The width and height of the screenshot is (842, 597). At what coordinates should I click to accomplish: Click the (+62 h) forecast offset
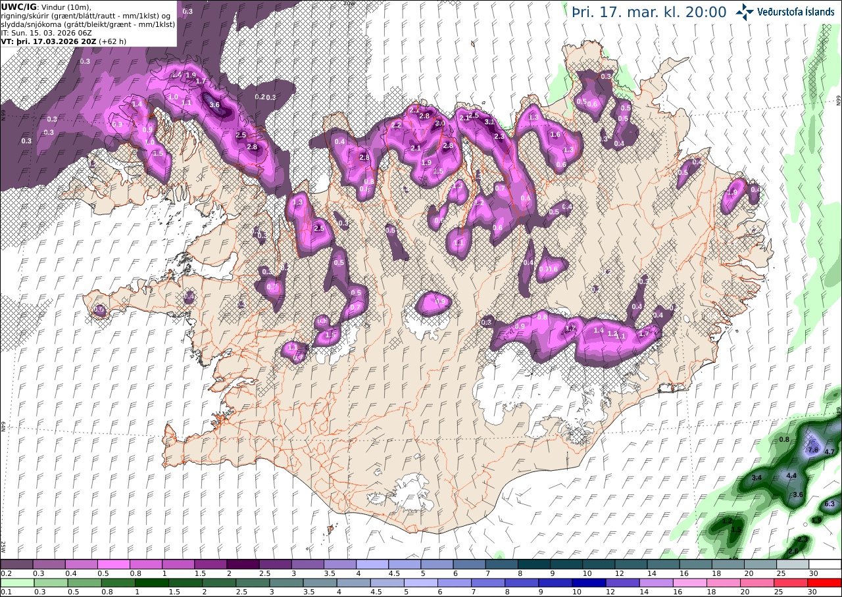click(113, 41)
